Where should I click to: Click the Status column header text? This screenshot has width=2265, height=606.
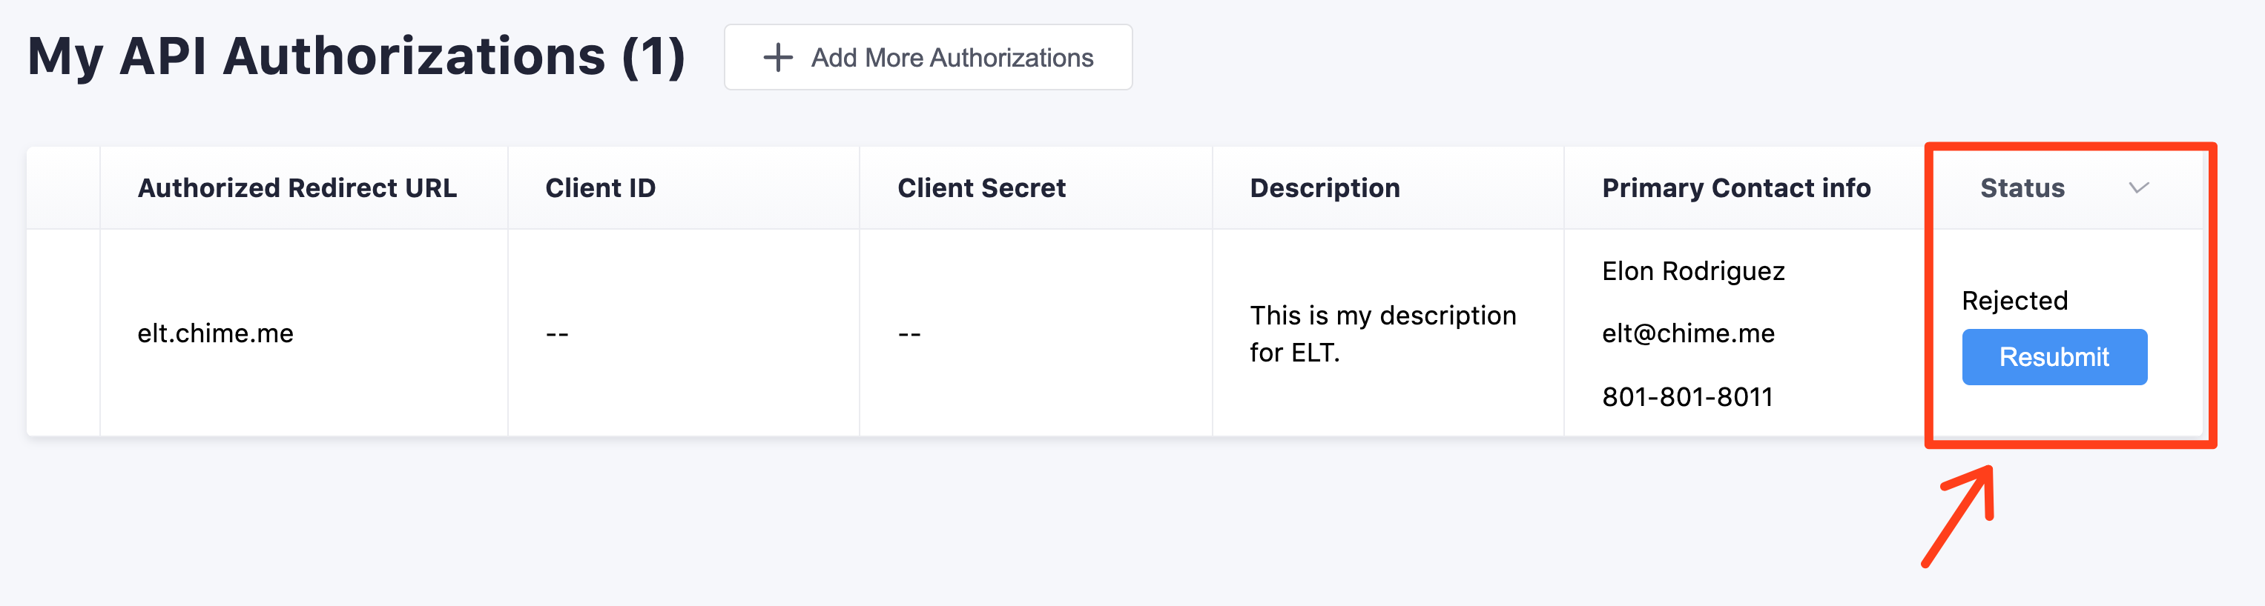2022,188
